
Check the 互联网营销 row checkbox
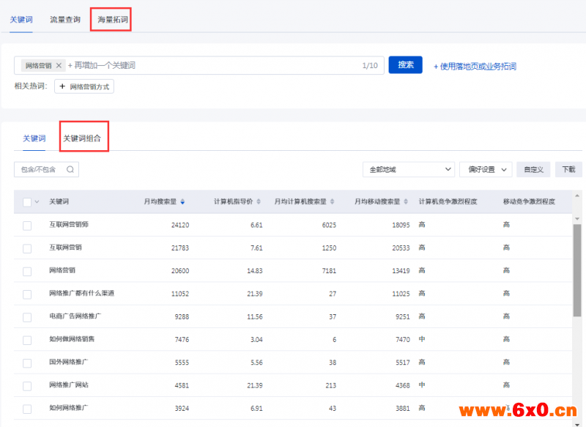[27, 248]
